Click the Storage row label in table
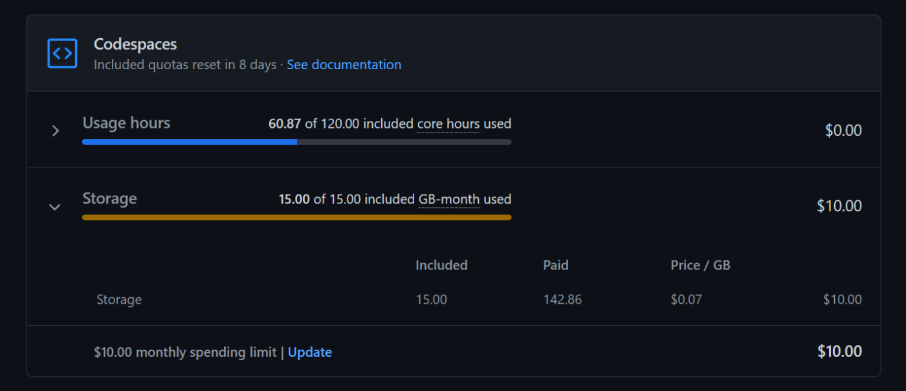The height and width of the screenshot is (391, 906). coord(119,300)
